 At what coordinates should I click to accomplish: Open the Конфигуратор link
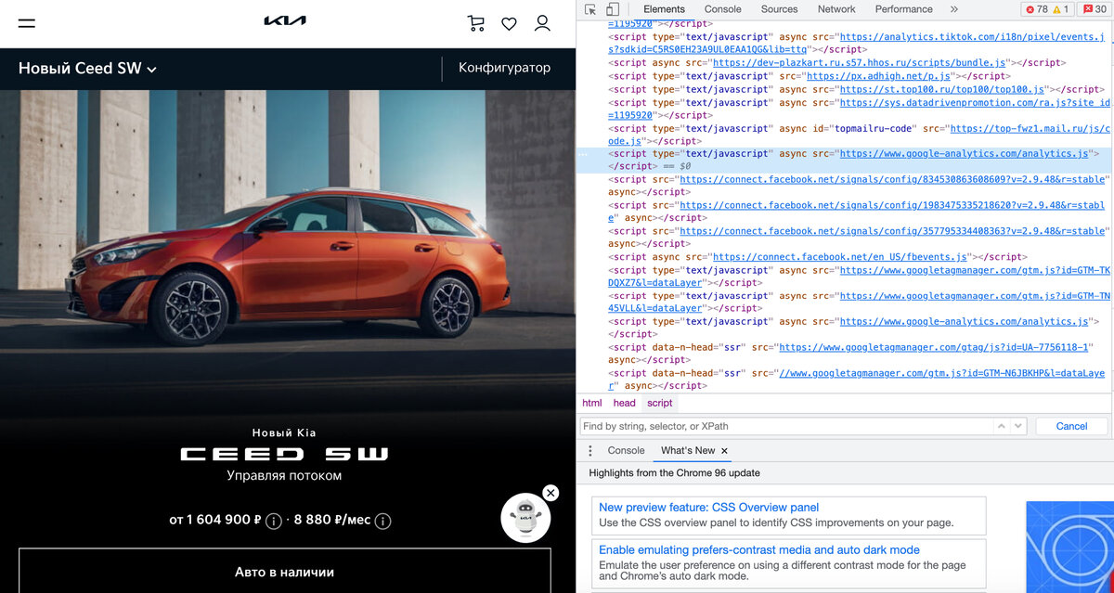504,68
